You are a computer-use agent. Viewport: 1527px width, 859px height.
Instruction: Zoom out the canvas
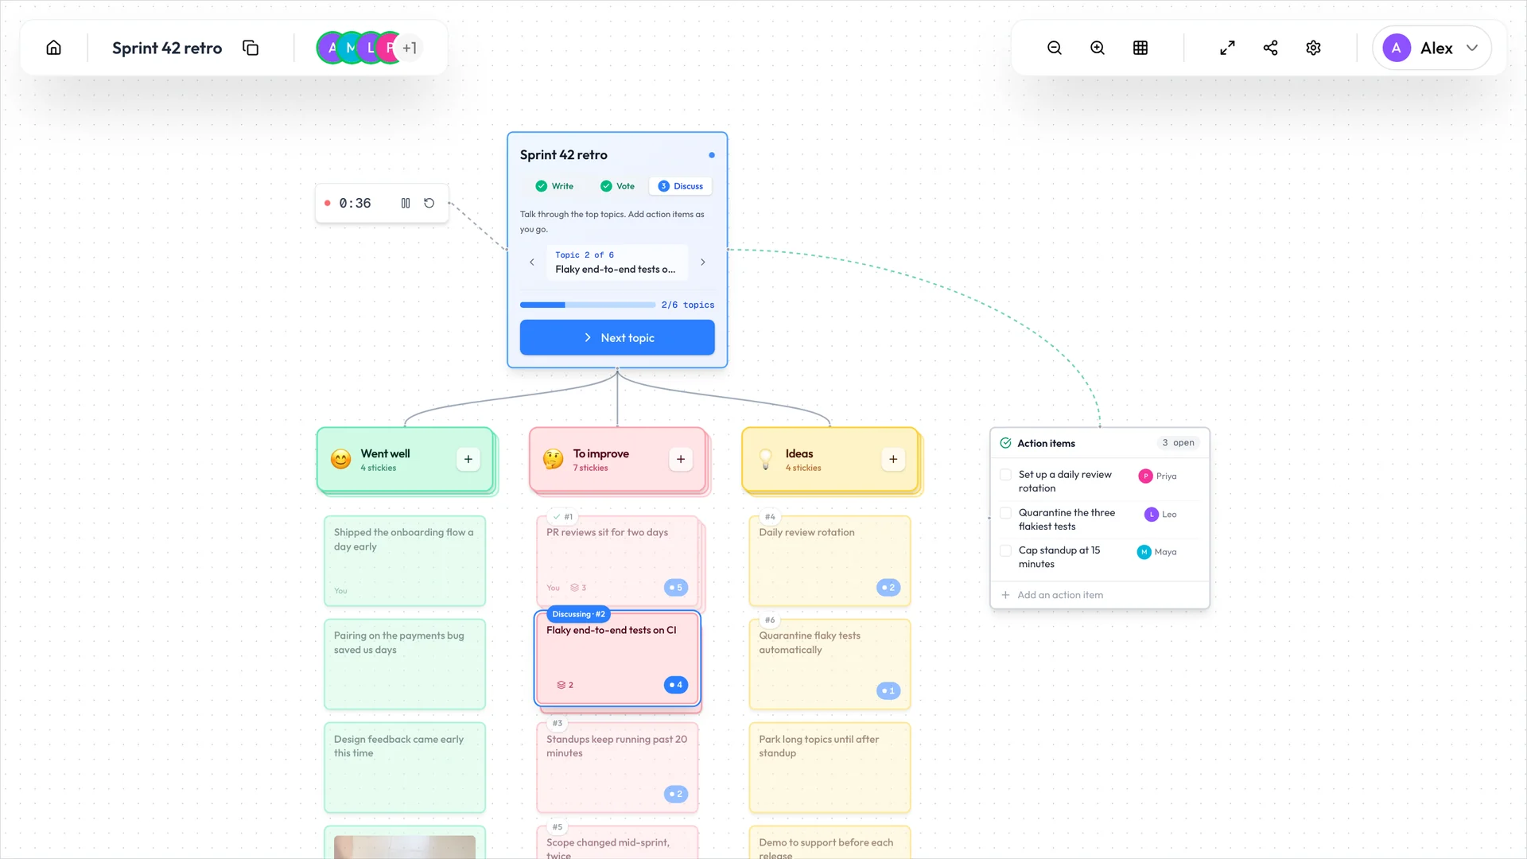pos(1055,48)
